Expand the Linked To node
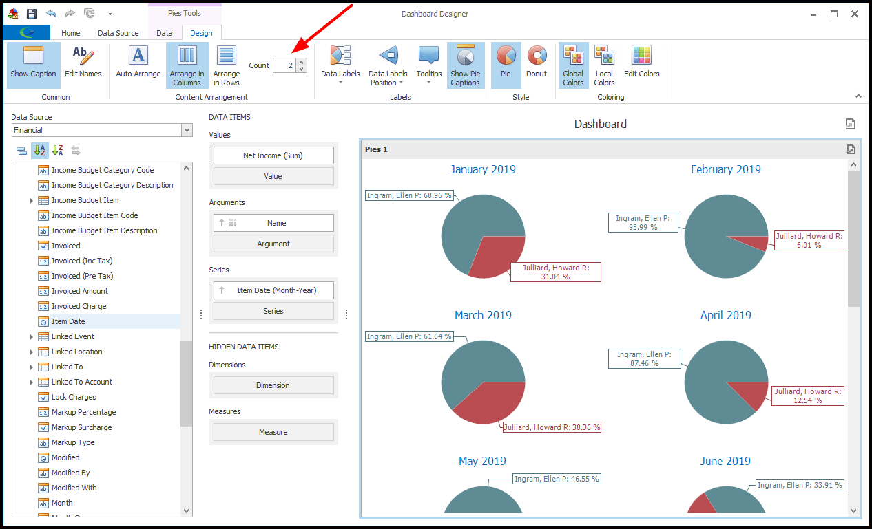This screenshot has width=872, height=529. [32, 367]
